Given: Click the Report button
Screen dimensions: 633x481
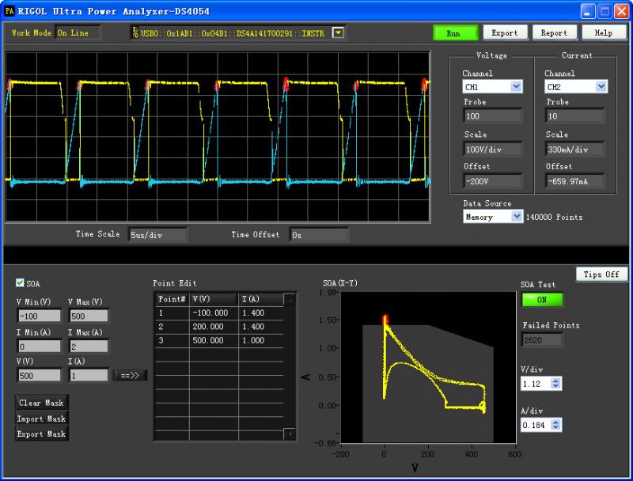Looking at the screenshot, I should point(554,32).
